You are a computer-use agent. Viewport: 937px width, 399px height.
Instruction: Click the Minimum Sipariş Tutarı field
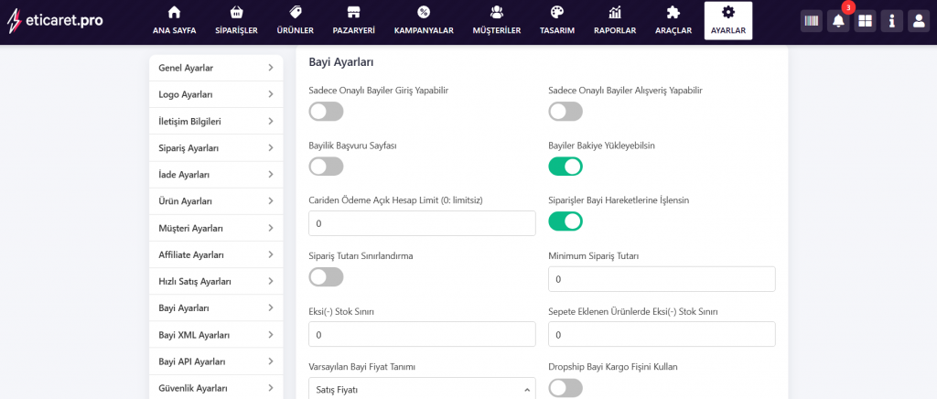click(662, 279)
